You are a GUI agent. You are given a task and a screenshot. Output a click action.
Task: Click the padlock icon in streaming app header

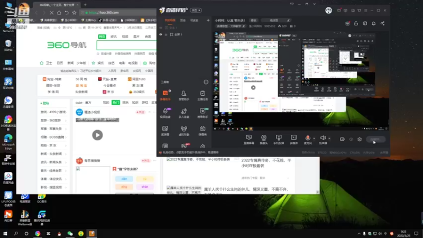[x=356, y=23]
